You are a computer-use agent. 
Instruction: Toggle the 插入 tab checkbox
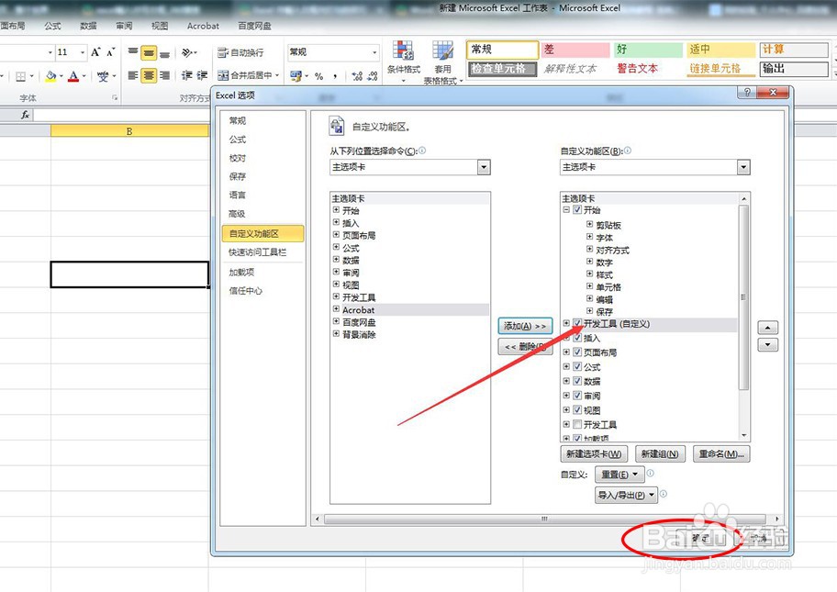(577, 338)
